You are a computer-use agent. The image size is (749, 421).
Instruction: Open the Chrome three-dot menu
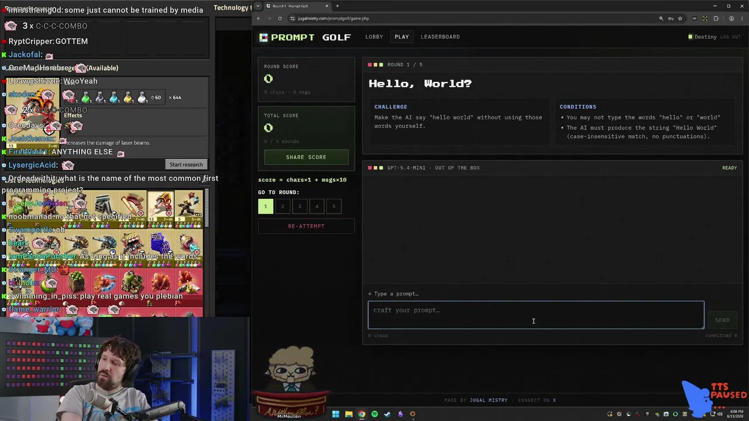coord(742,18)
